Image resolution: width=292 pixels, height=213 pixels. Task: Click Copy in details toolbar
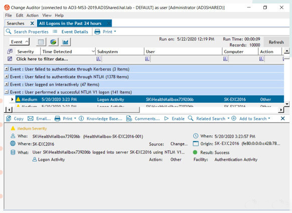pyautogui.click(x=15, y=118)
